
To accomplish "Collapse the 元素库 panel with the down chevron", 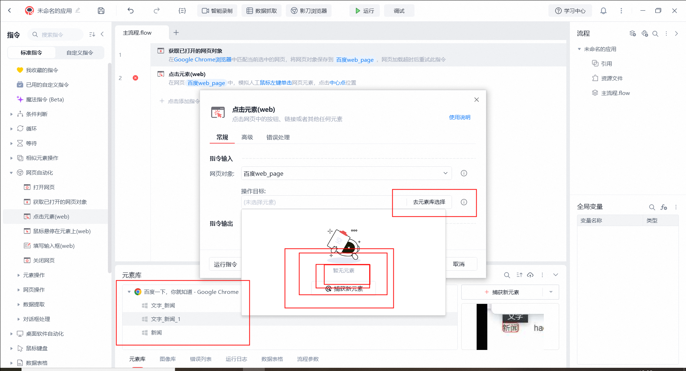I will pos(556,275).
